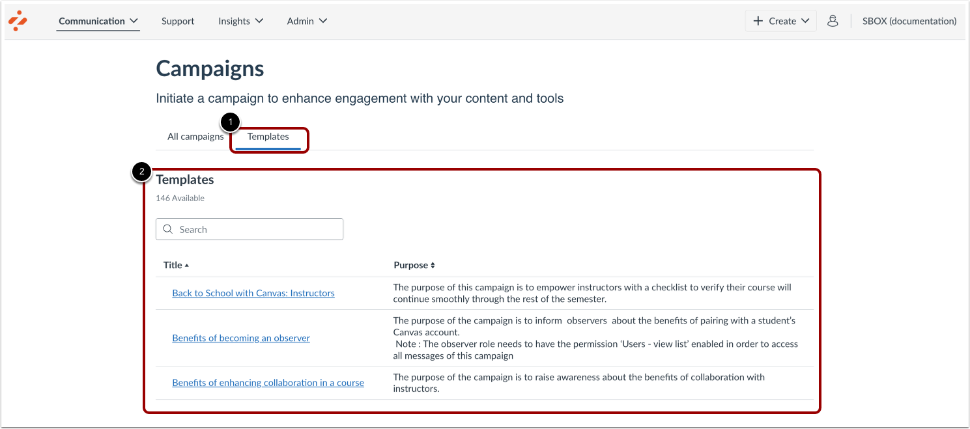Click the Title column header
Image resolution: width=970 pixels, height=429 pixels.
coord(173,265)
